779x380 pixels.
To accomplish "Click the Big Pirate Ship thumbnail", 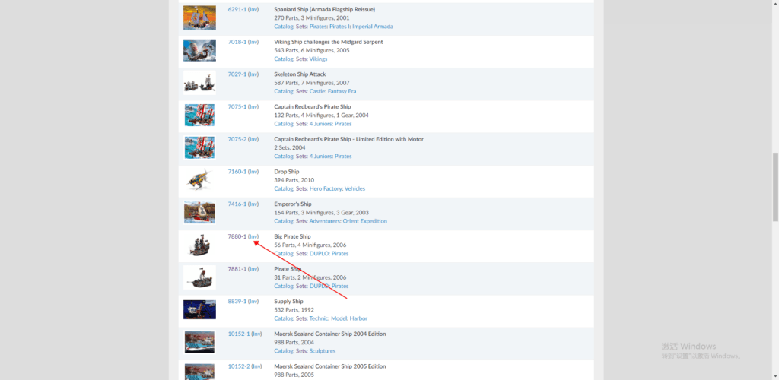I will (x=200, y=245).
